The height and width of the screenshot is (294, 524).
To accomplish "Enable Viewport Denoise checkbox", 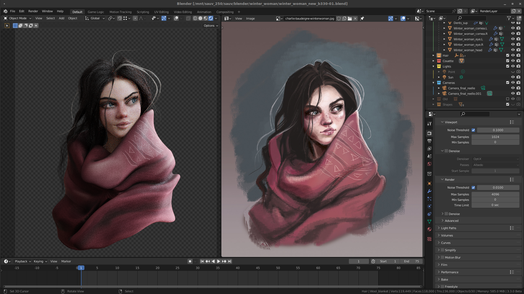I will 446,151.
